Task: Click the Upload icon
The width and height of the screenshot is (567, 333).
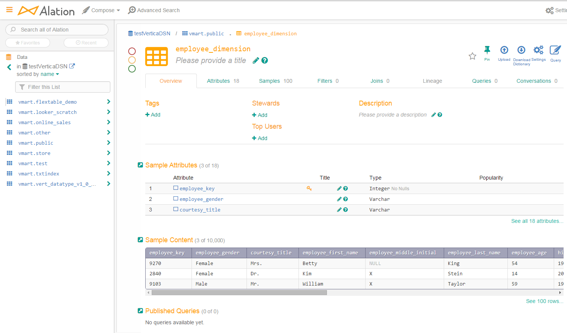Action: coord(504,50)
